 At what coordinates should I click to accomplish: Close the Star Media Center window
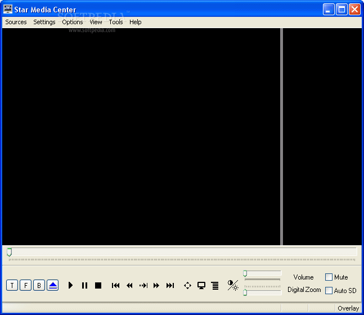[x=354, y=10]
